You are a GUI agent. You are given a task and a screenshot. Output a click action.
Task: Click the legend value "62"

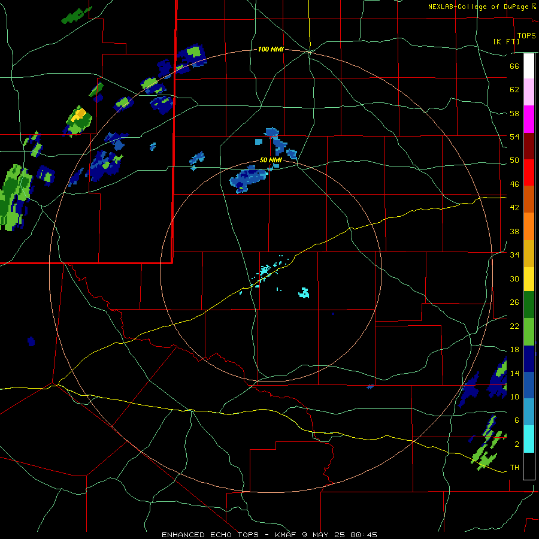(514, 90)
